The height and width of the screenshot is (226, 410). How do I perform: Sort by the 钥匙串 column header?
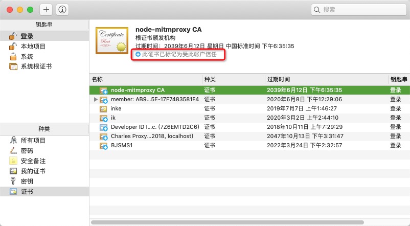(399, 79)
